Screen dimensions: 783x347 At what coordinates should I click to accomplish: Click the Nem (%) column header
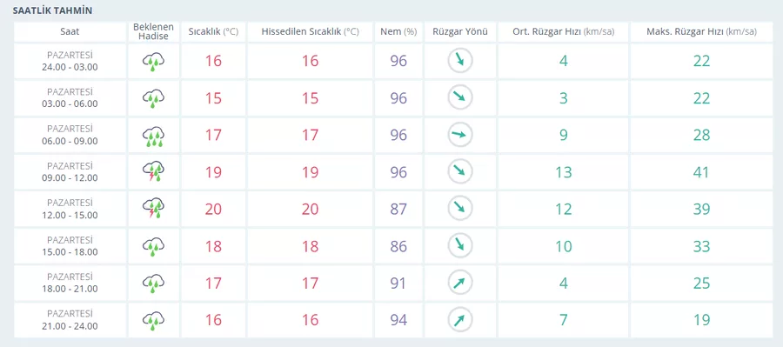click(x=398, y=31)
